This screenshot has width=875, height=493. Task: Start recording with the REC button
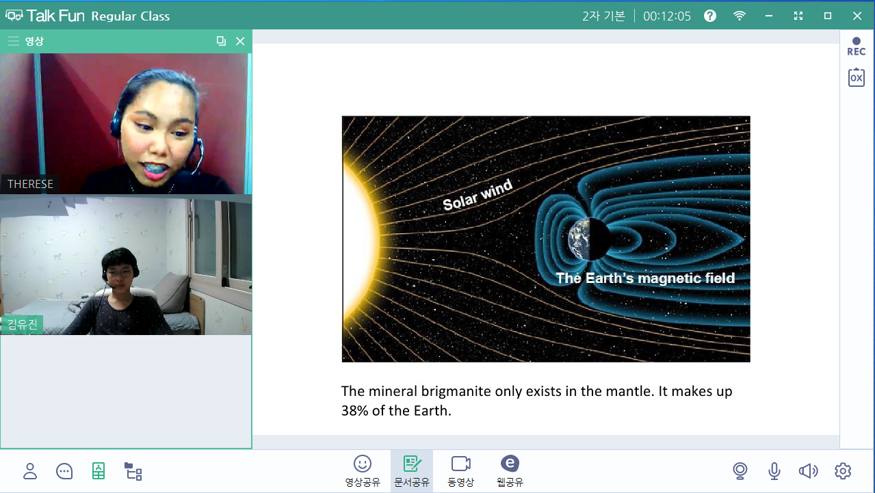(856, 46)
